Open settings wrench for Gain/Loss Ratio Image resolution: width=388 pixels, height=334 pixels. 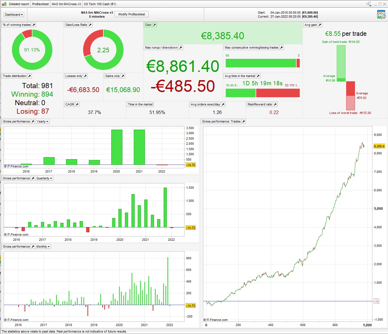[90, 25]
